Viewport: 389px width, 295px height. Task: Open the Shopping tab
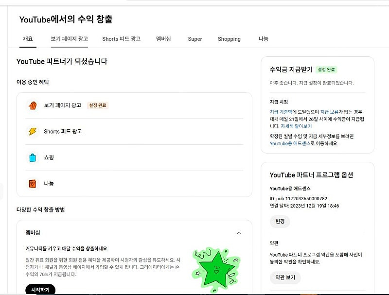(x=229, y=39)
